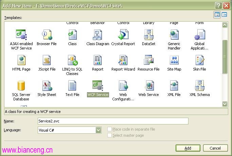Open the dialog Help question mark button

tap(218, 6)
